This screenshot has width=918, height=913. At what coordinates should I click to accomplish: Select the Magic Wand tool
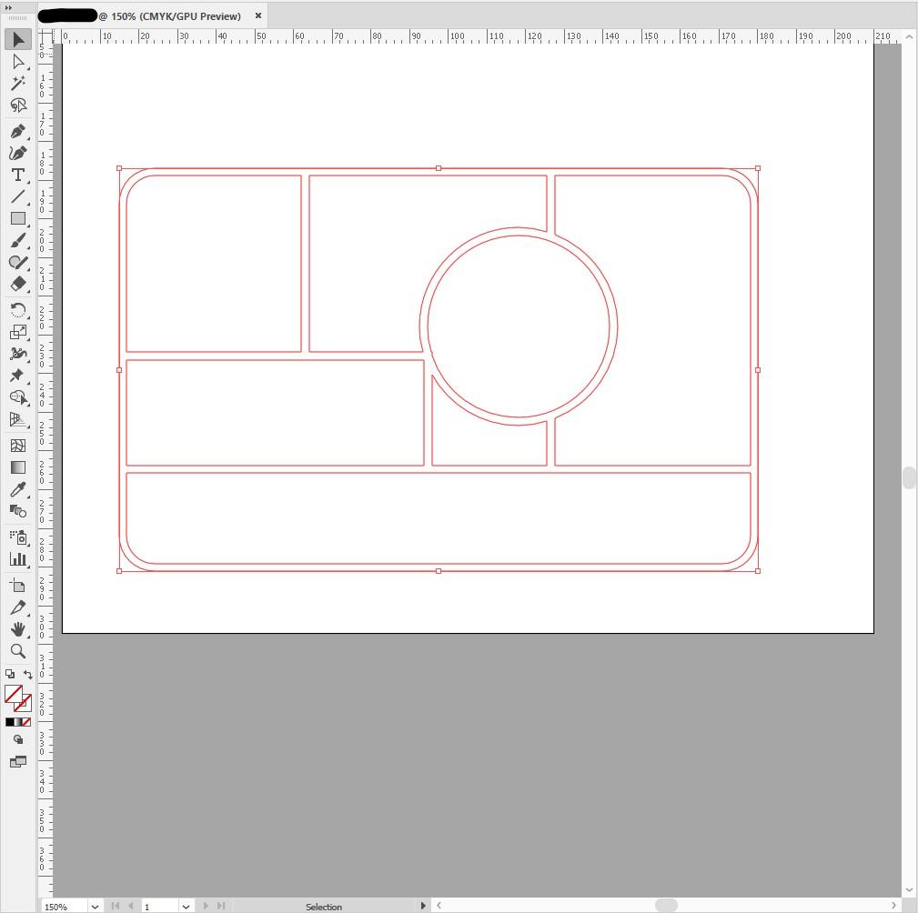18,83
